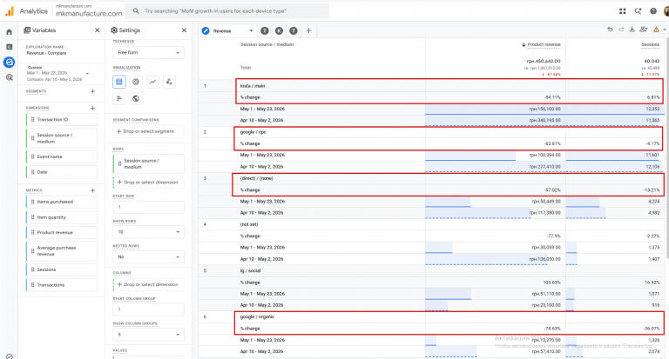Select the scatter plot visualization icon
Image resolution: width=669 pixels, height=359 pixels.
(169, 82)
